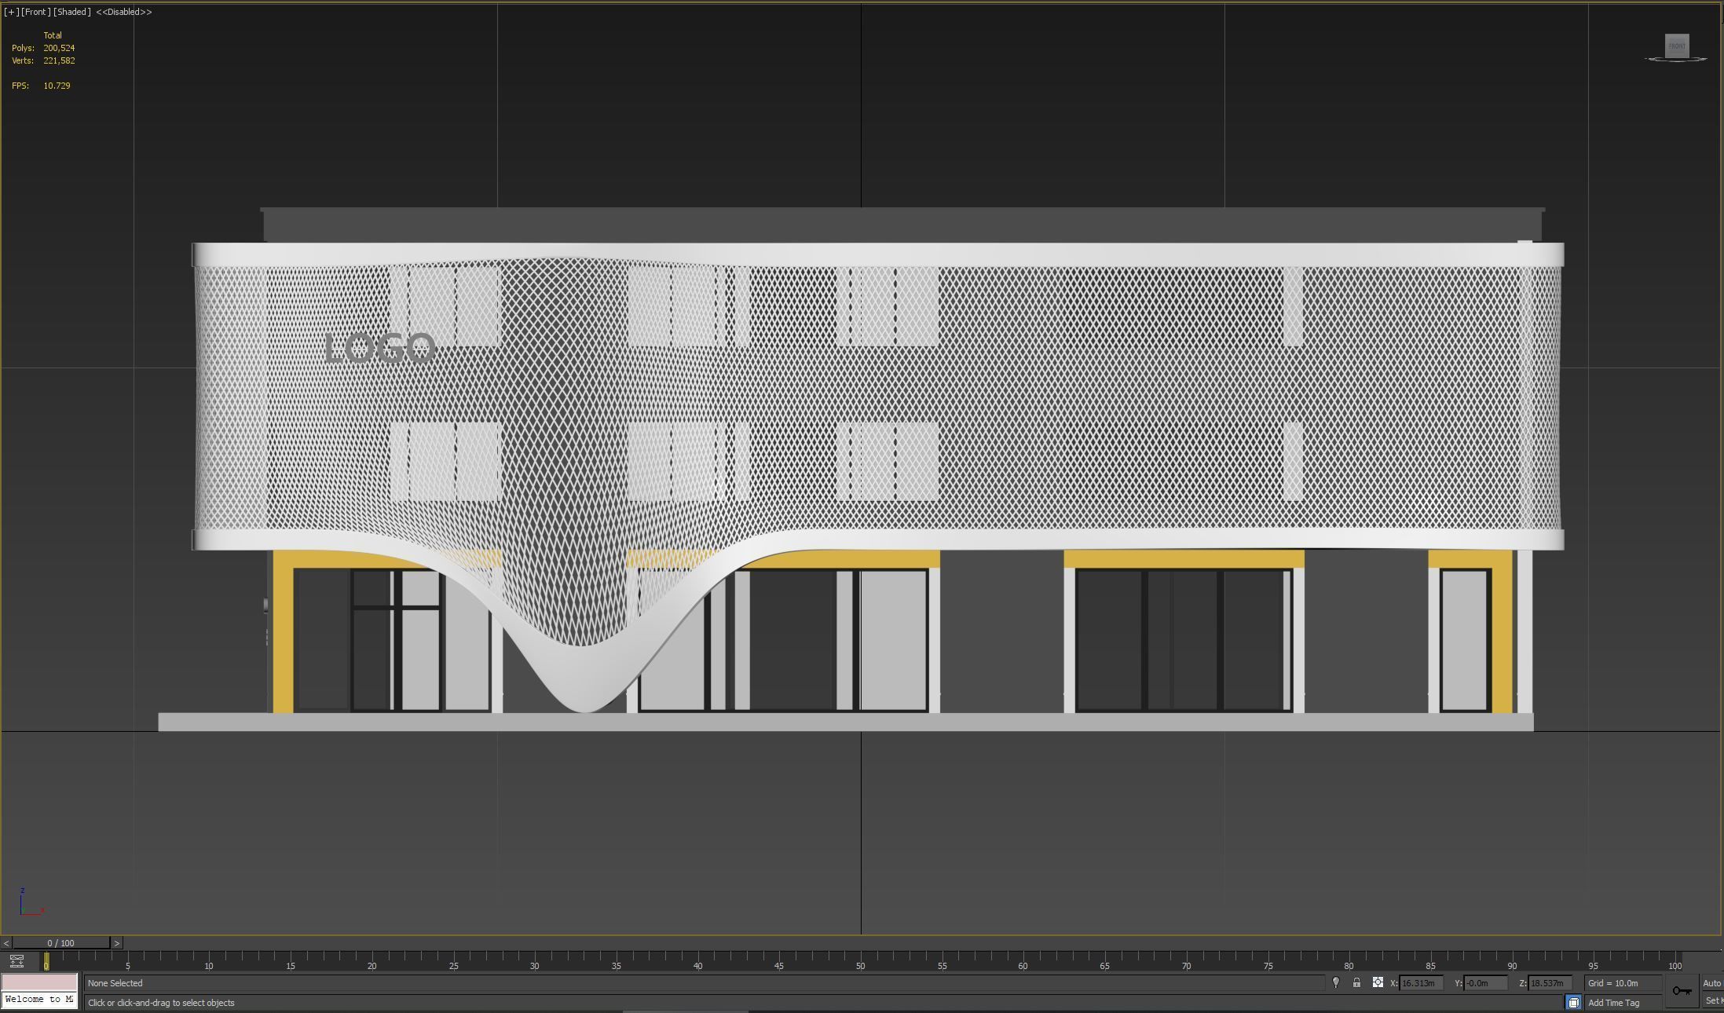Toggle Absolute/Offset transform type-in mode icon
This screenshot has width=1724, height=1013.
point(1378,982)
